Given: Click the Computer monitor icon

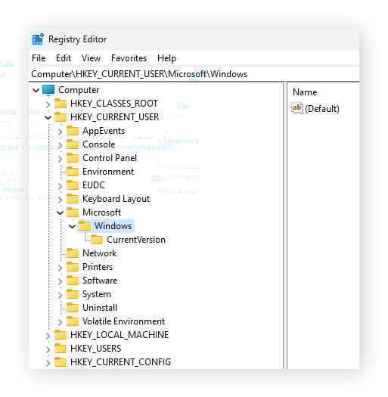Looking at the screenshot, I should click(x=48, y=90).
